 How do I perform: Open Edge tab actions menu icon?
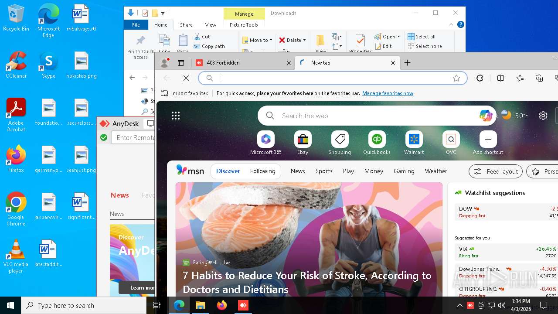click(x=181, y=63)
